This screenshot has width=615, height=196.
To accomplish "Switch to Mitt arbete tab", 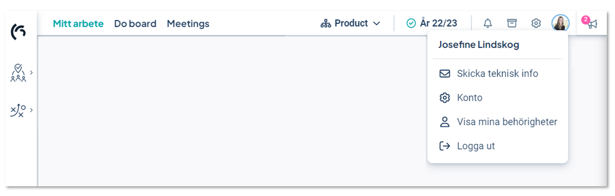I will tap(78, 24).
